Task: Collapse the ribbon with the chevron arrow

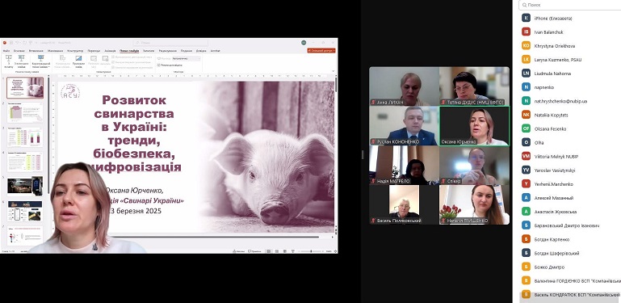Action: (334, 71)
